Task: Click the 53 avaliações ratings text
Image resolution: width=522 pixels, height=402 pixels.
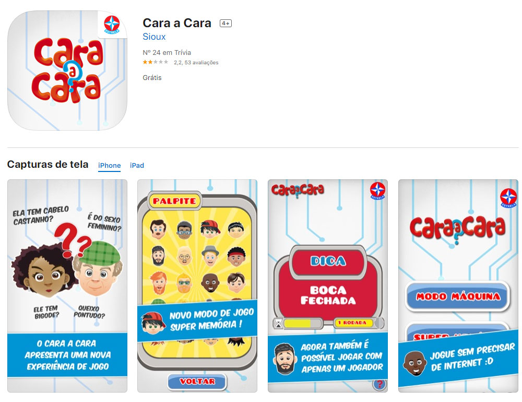Action: click(201, 62)
